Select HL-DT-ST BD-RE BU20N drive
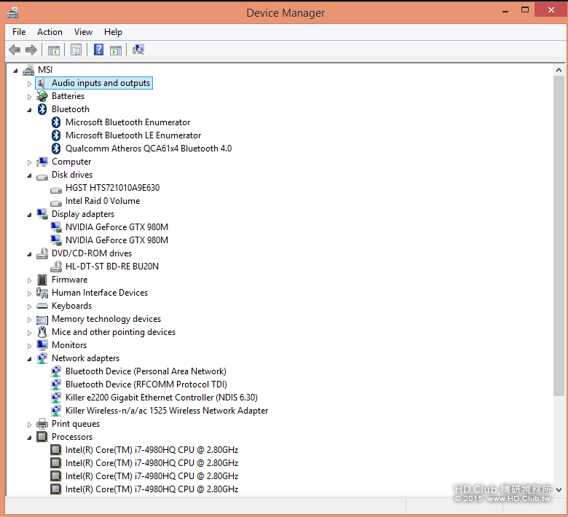Screen dimensions: 568x517 point(112,267)
